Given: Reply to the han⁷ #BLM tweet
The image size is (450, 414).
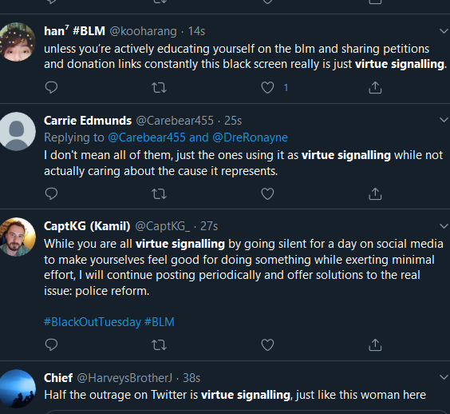Looking at the screenshot, I should pyautogui.click(x=51, y=87).
